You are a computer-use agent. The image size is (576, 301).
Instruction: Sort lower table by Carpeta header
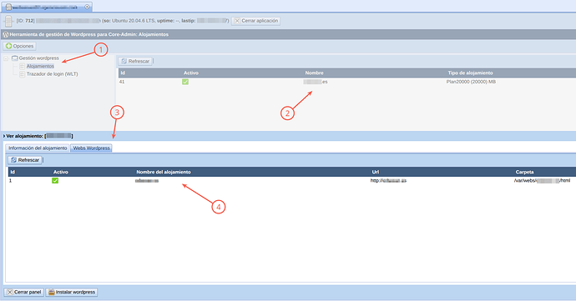(x=524, y=172)
